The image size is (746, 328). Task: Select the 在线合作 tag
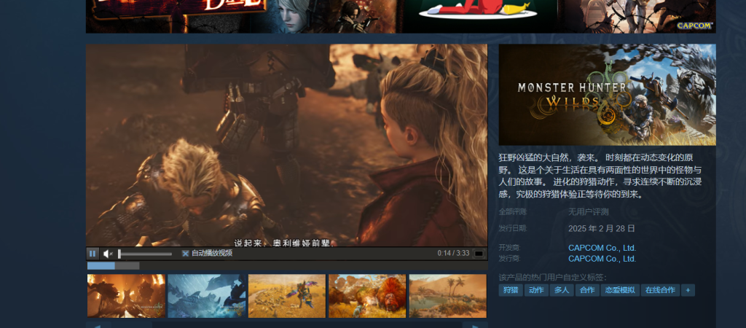pyautogui.click(x=660, y=290)
